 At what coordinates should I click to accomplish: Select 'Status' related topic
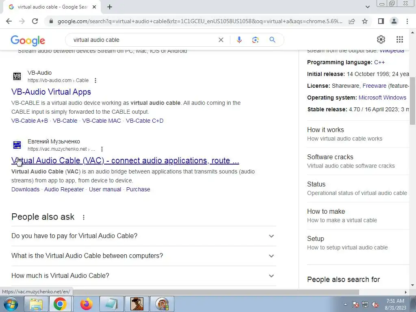point(358,188)
